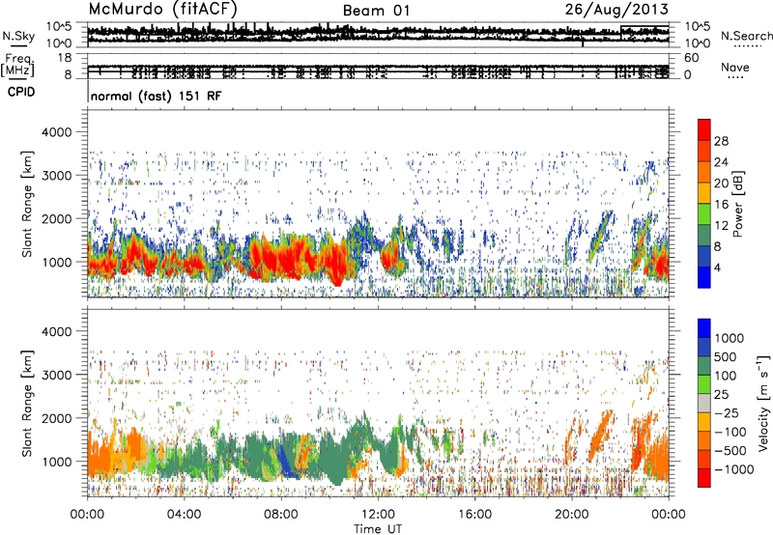Image resolution: width=773 pixels, height=535 pixels.
Task: Click the "60" tick on the Nave axis
Action: click(x=692, y=58)
